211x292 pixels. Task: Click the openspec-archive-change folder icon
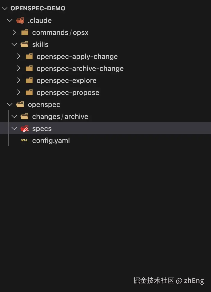pos(29,68)
